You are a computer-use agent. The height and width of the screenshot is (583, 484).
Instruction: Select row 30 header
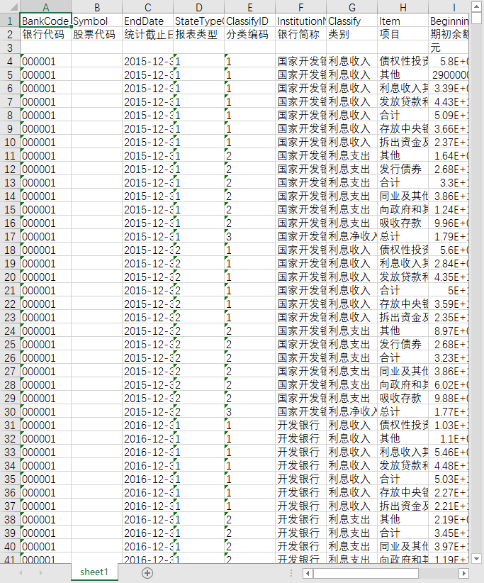click(x=10, y=411)
